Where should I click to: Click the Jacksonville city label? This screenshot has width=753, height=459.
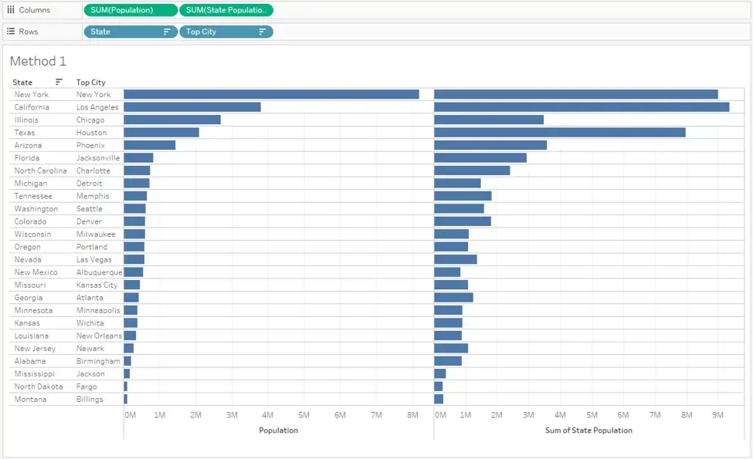click(x=98, y=158)
